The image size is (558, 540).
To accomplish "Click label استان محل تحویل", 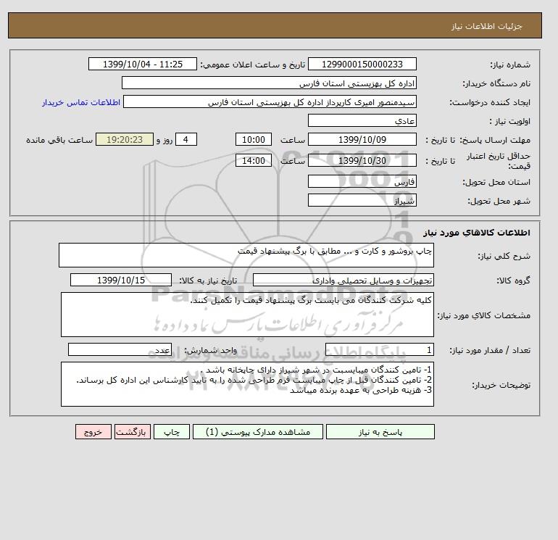I will click(x=496, y=182).
